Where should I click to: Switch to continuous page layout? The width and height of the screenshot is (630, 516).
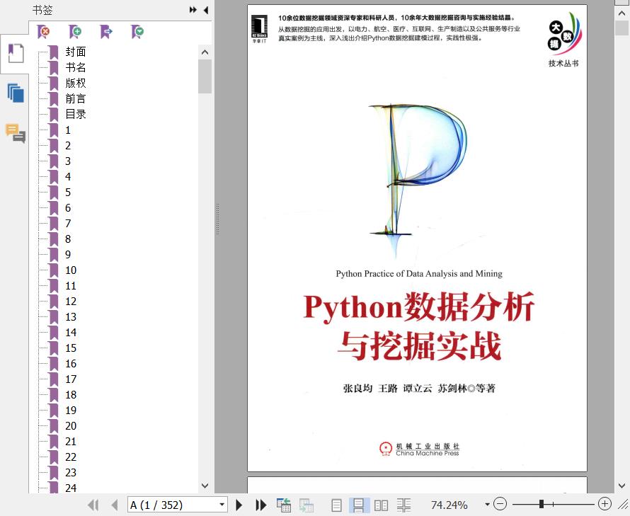(358, 505)
